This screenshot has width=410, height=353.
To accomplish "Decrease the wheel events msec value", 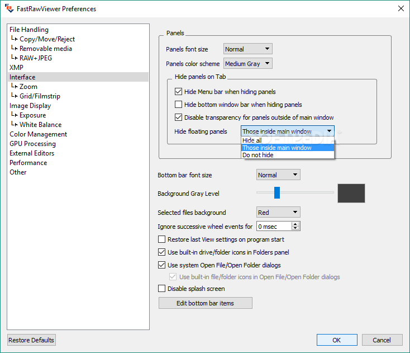I will point(295,228).
